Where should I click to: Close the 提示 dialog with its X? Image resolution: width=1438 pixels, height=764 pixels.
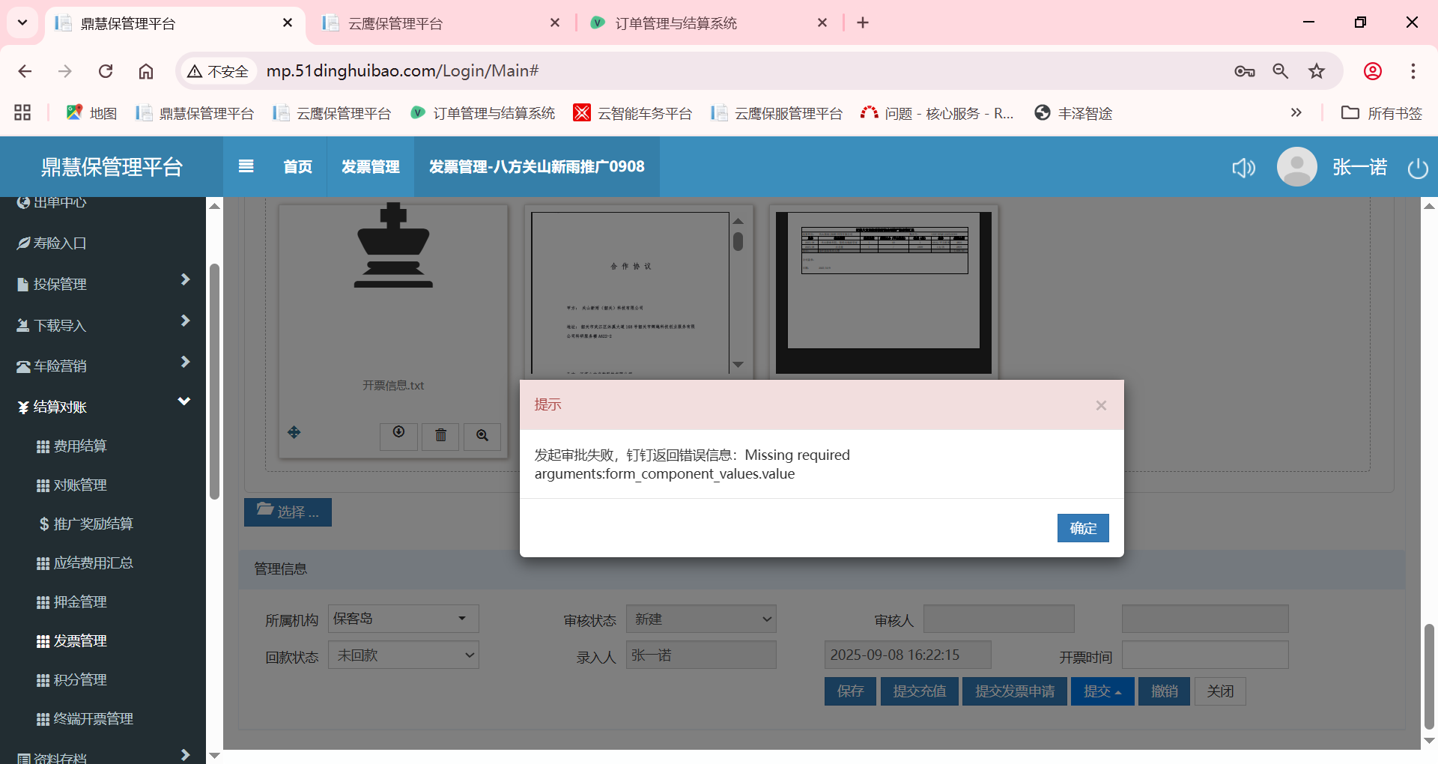pos(1101,405)
